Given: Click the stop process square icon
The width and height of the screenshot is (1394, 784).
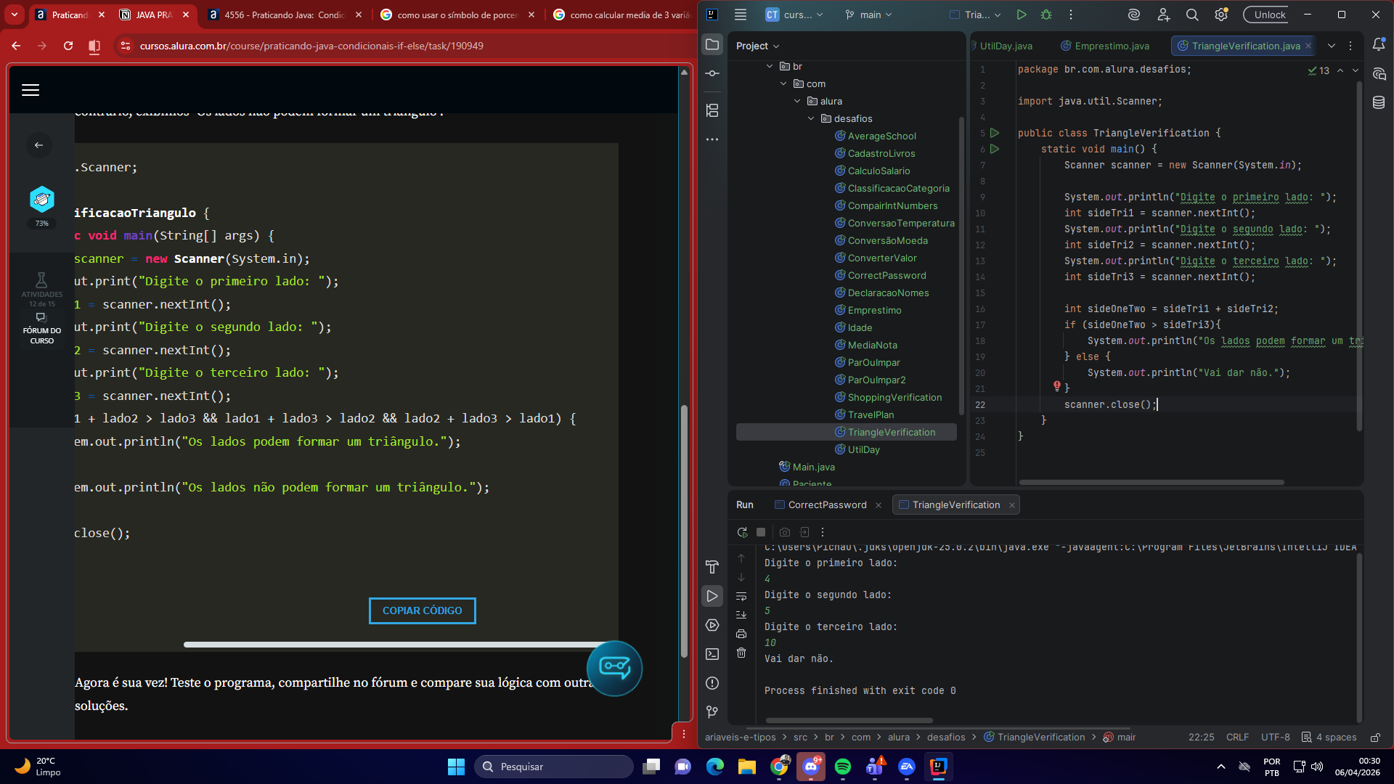Looking at the screenshot, I should click(761, 532).
